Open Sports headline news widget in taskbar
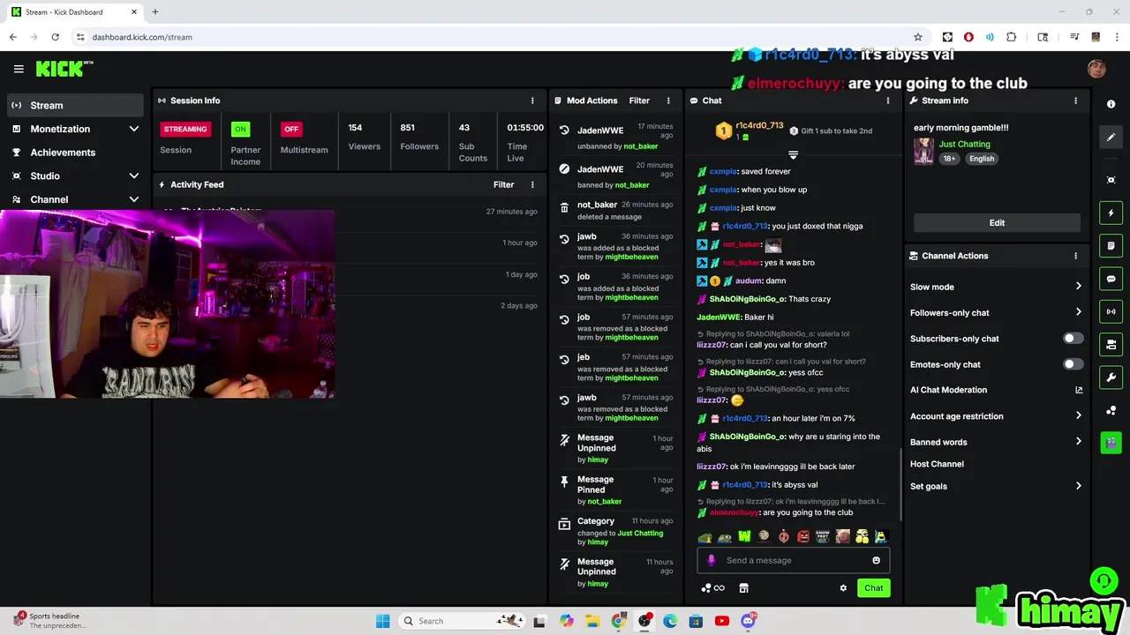The height and width of the screenshot is (635, 1130). [49, 621]
